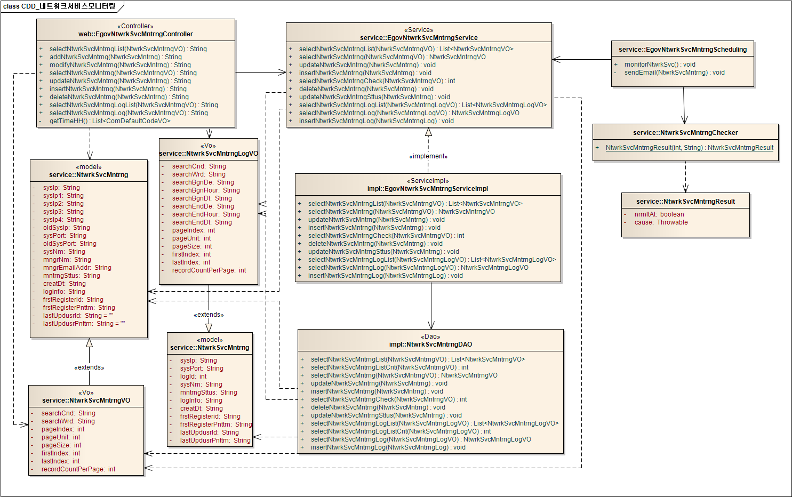The image size is (792, 497).
Task: Select addNtwrkSvcMntrng method in the Controller class
Action: point(115,57)
